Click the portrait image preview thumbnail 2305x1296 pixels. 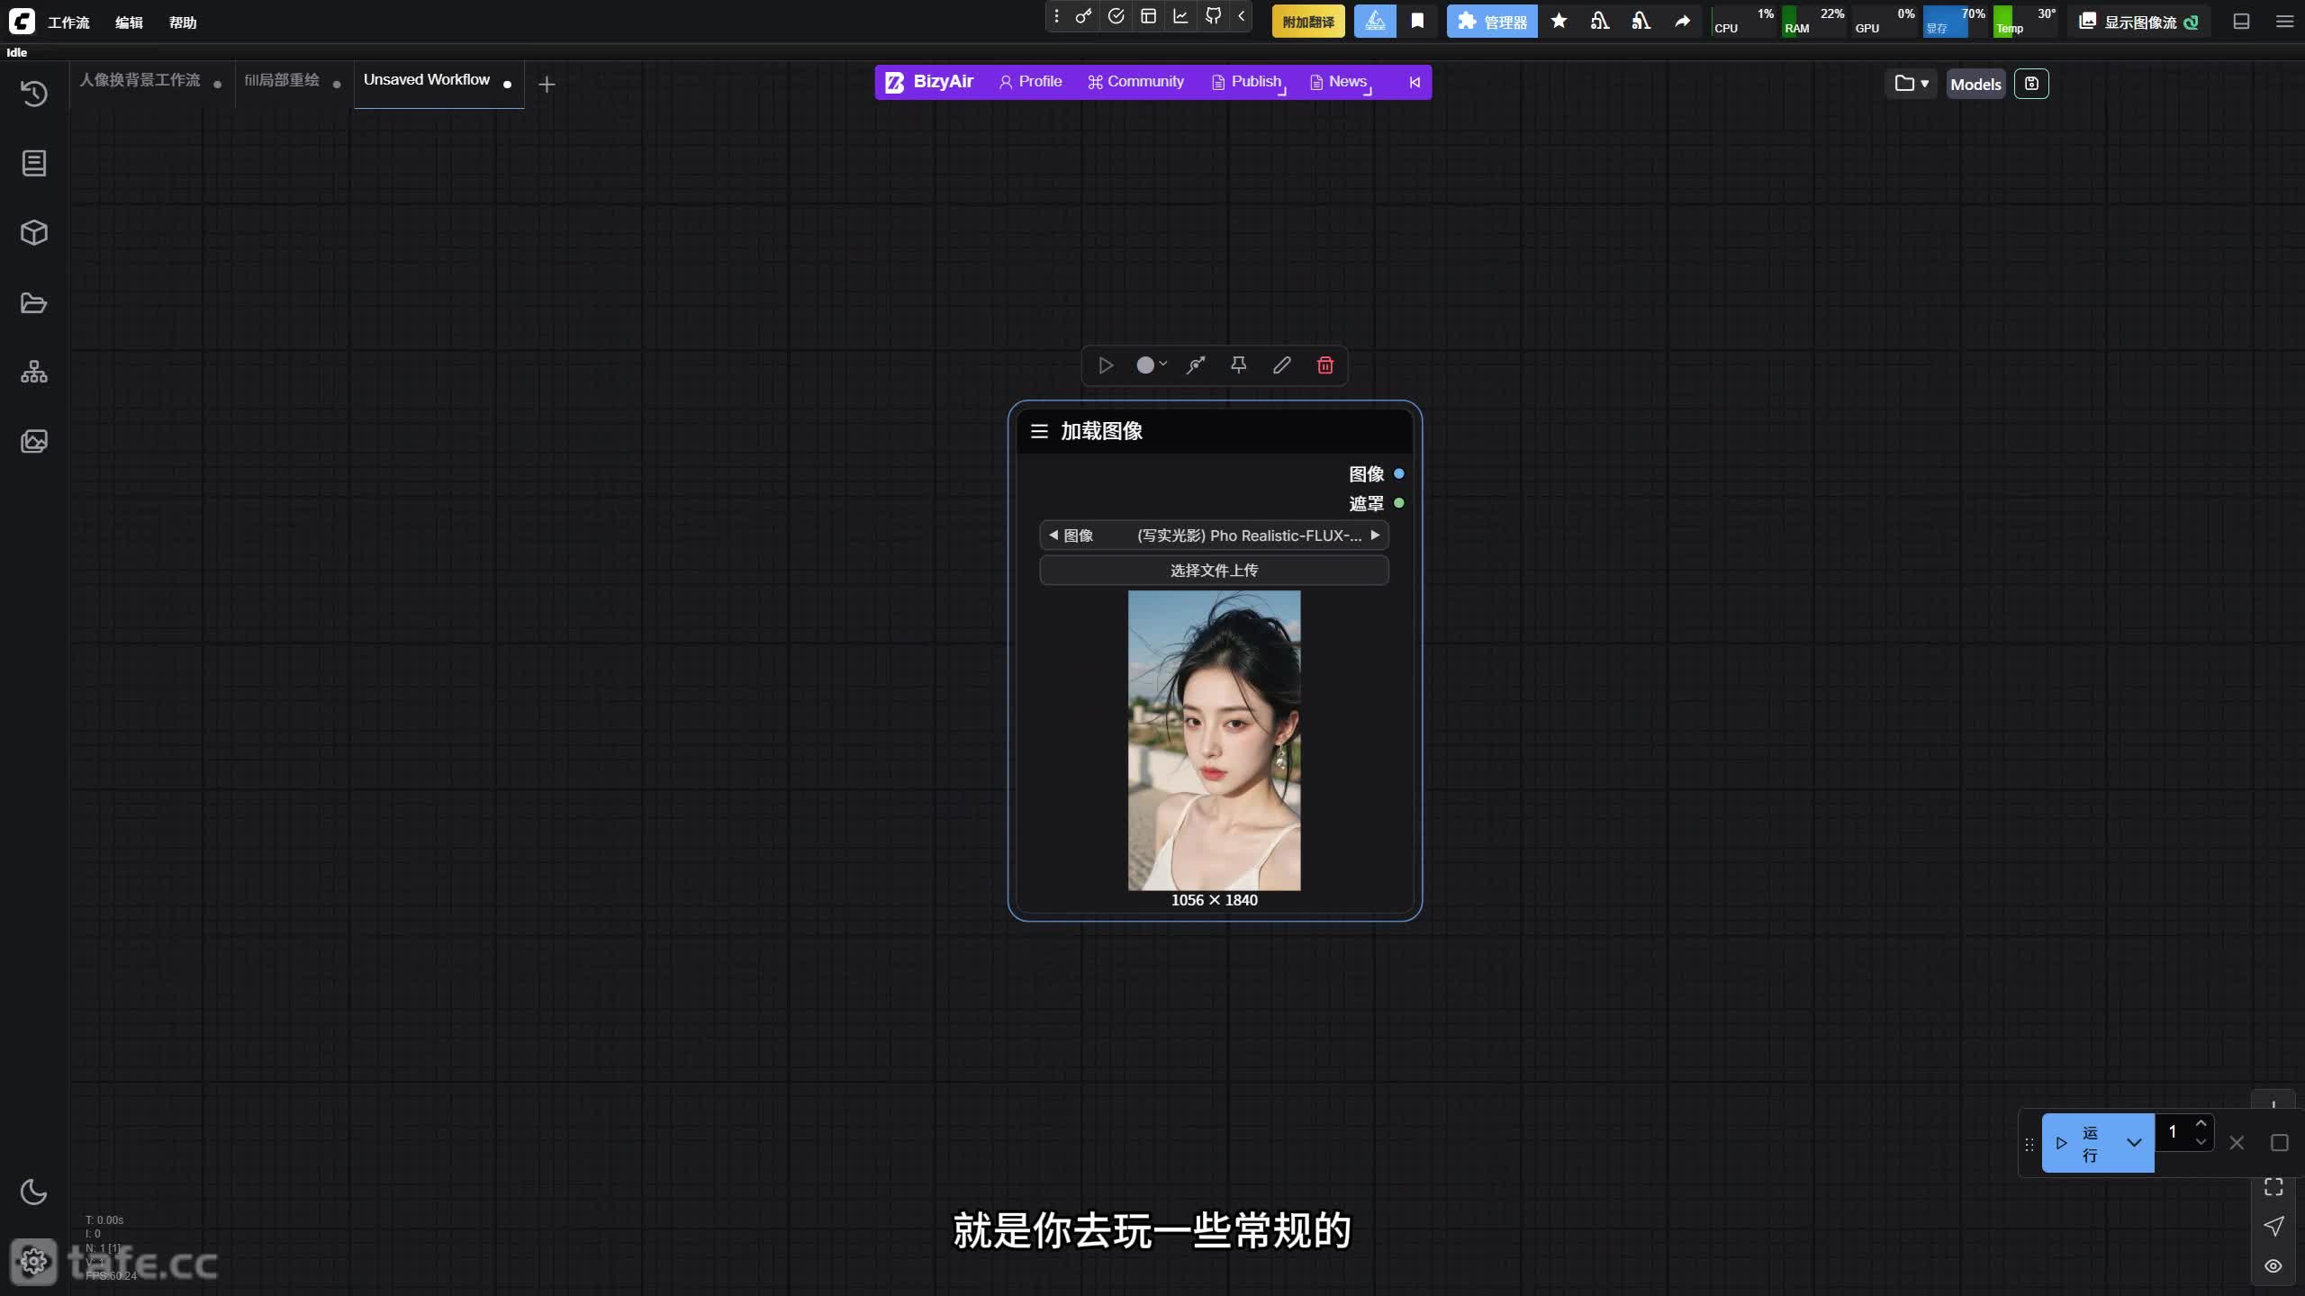tap(1214, 740)
